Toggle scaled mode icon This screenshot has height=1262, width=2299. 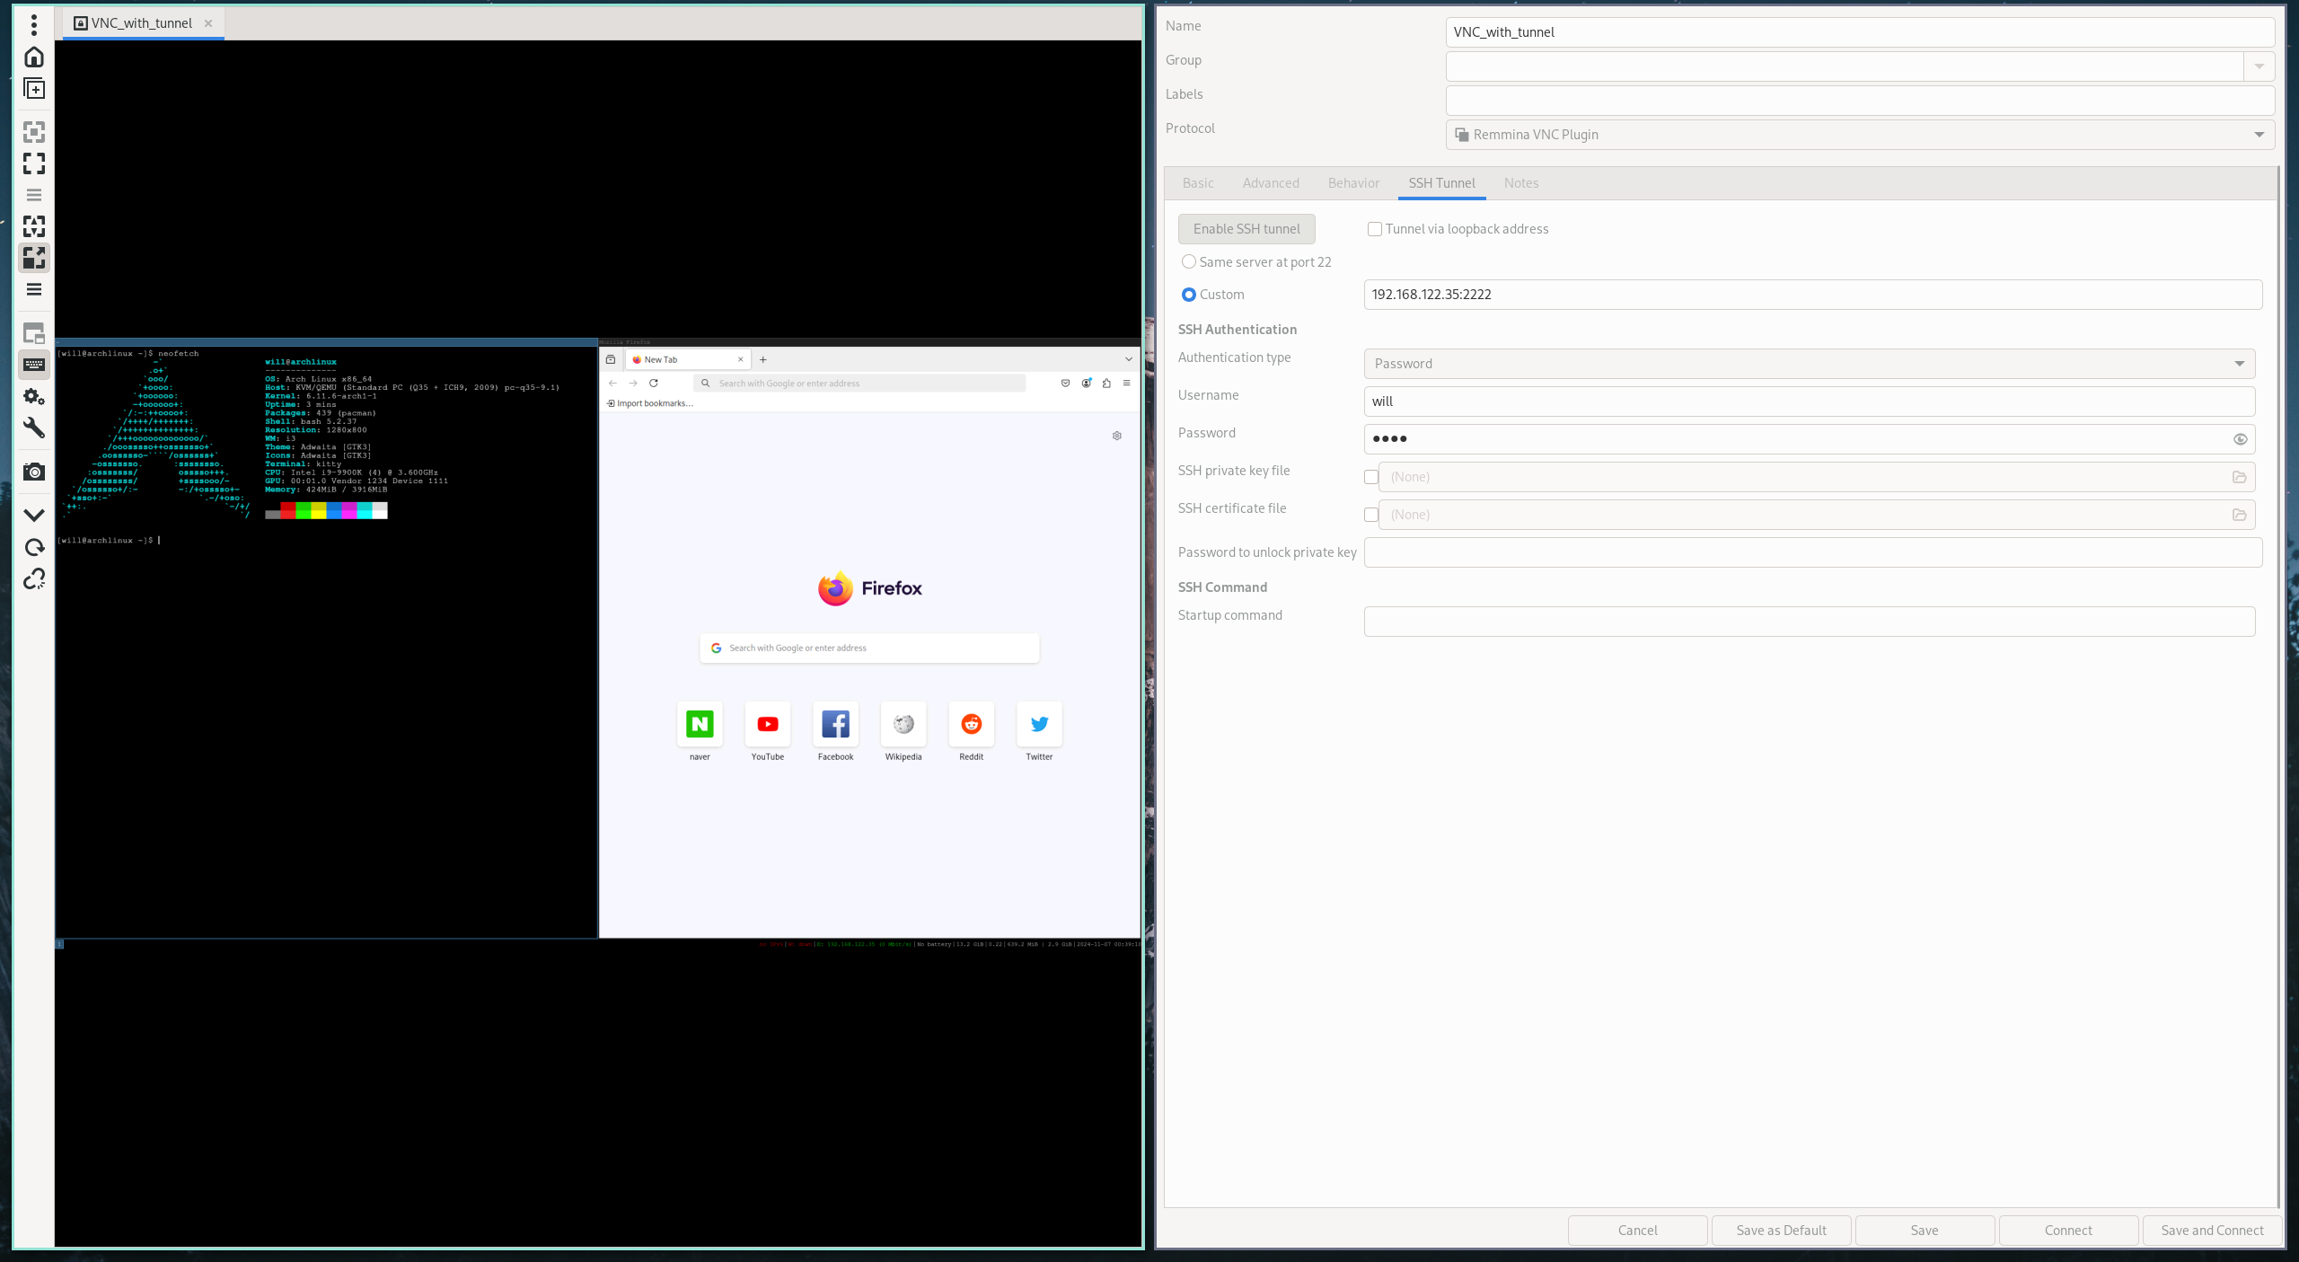34,258
